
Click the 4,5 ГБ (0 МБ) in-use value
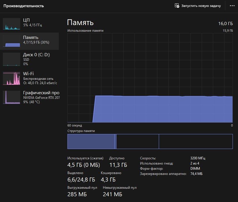click(x=84, y=165)
